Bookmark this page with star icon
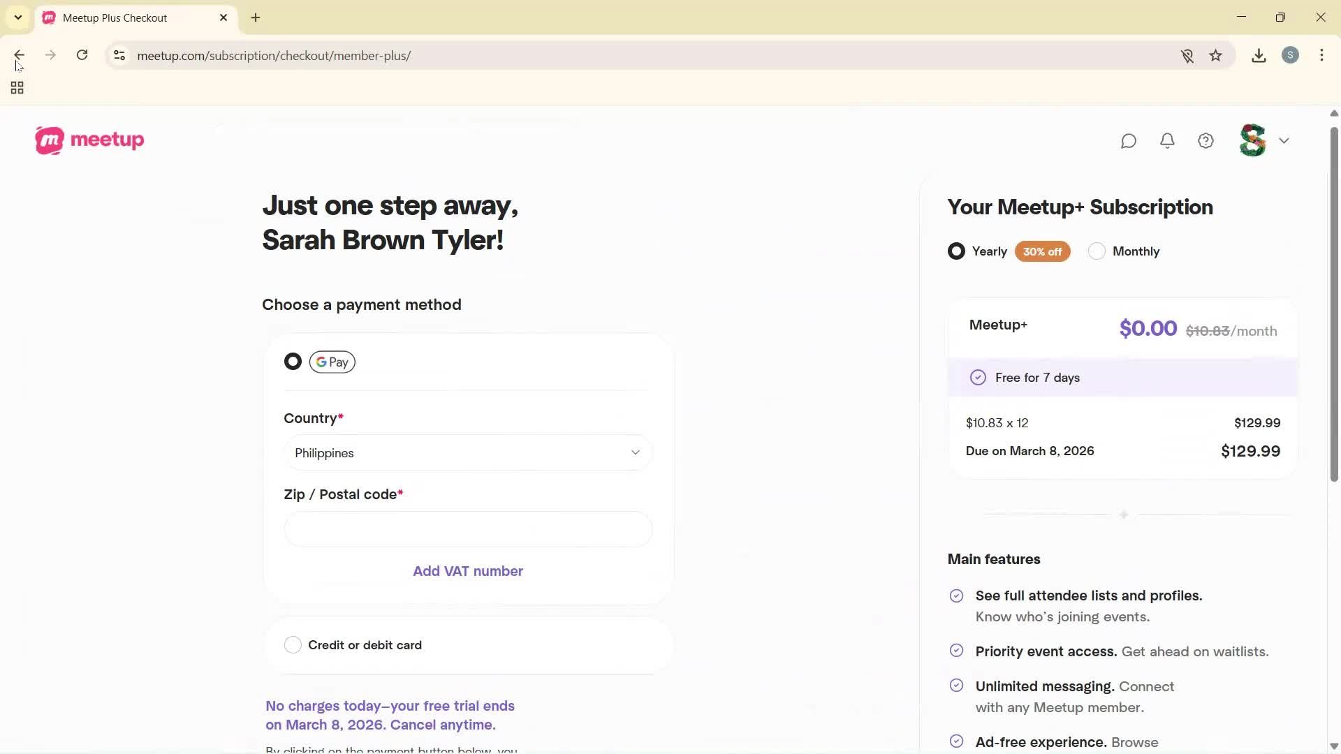The image size is (1341, 754). pos(1216,56)
